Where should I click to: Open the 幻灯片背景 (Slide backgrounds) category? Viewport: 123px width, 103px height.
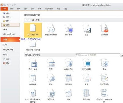(x=86, y=64)
